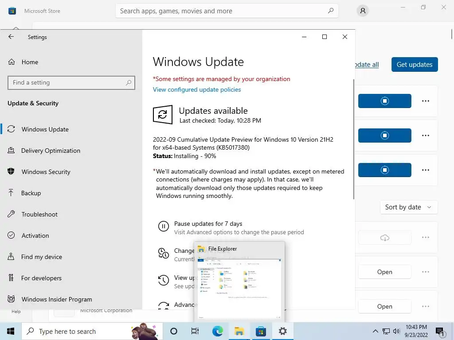This screenshot has height=340, width=454.
Task: Click the taskbar Type here to search box
Action: [x=92, y=331]
